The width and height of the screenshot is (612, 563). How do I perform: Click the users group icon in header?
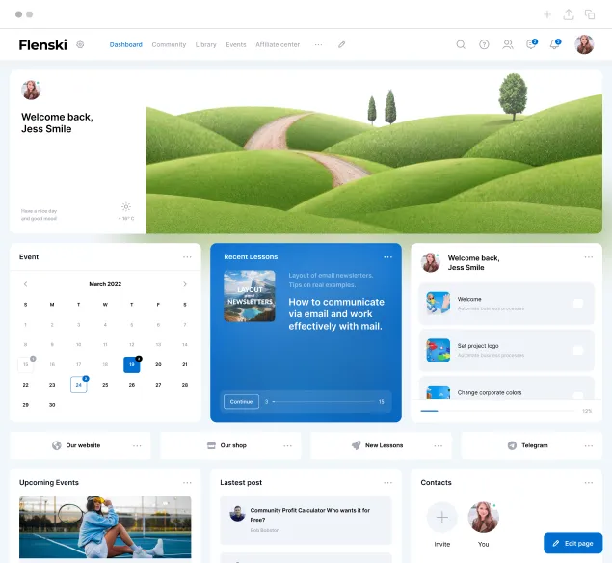[508, 44]
